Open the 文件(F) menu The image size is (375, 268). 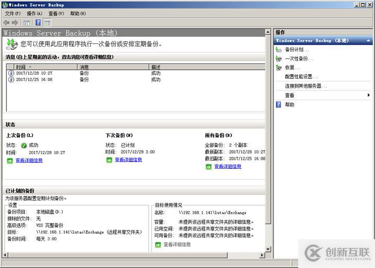click(x=13, y=14)
